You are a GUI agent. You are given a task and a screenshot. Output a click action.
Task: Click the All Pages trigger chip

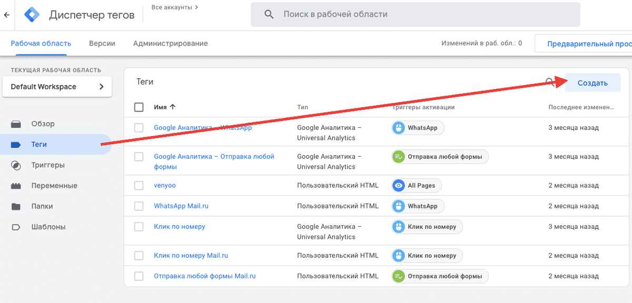416,185
